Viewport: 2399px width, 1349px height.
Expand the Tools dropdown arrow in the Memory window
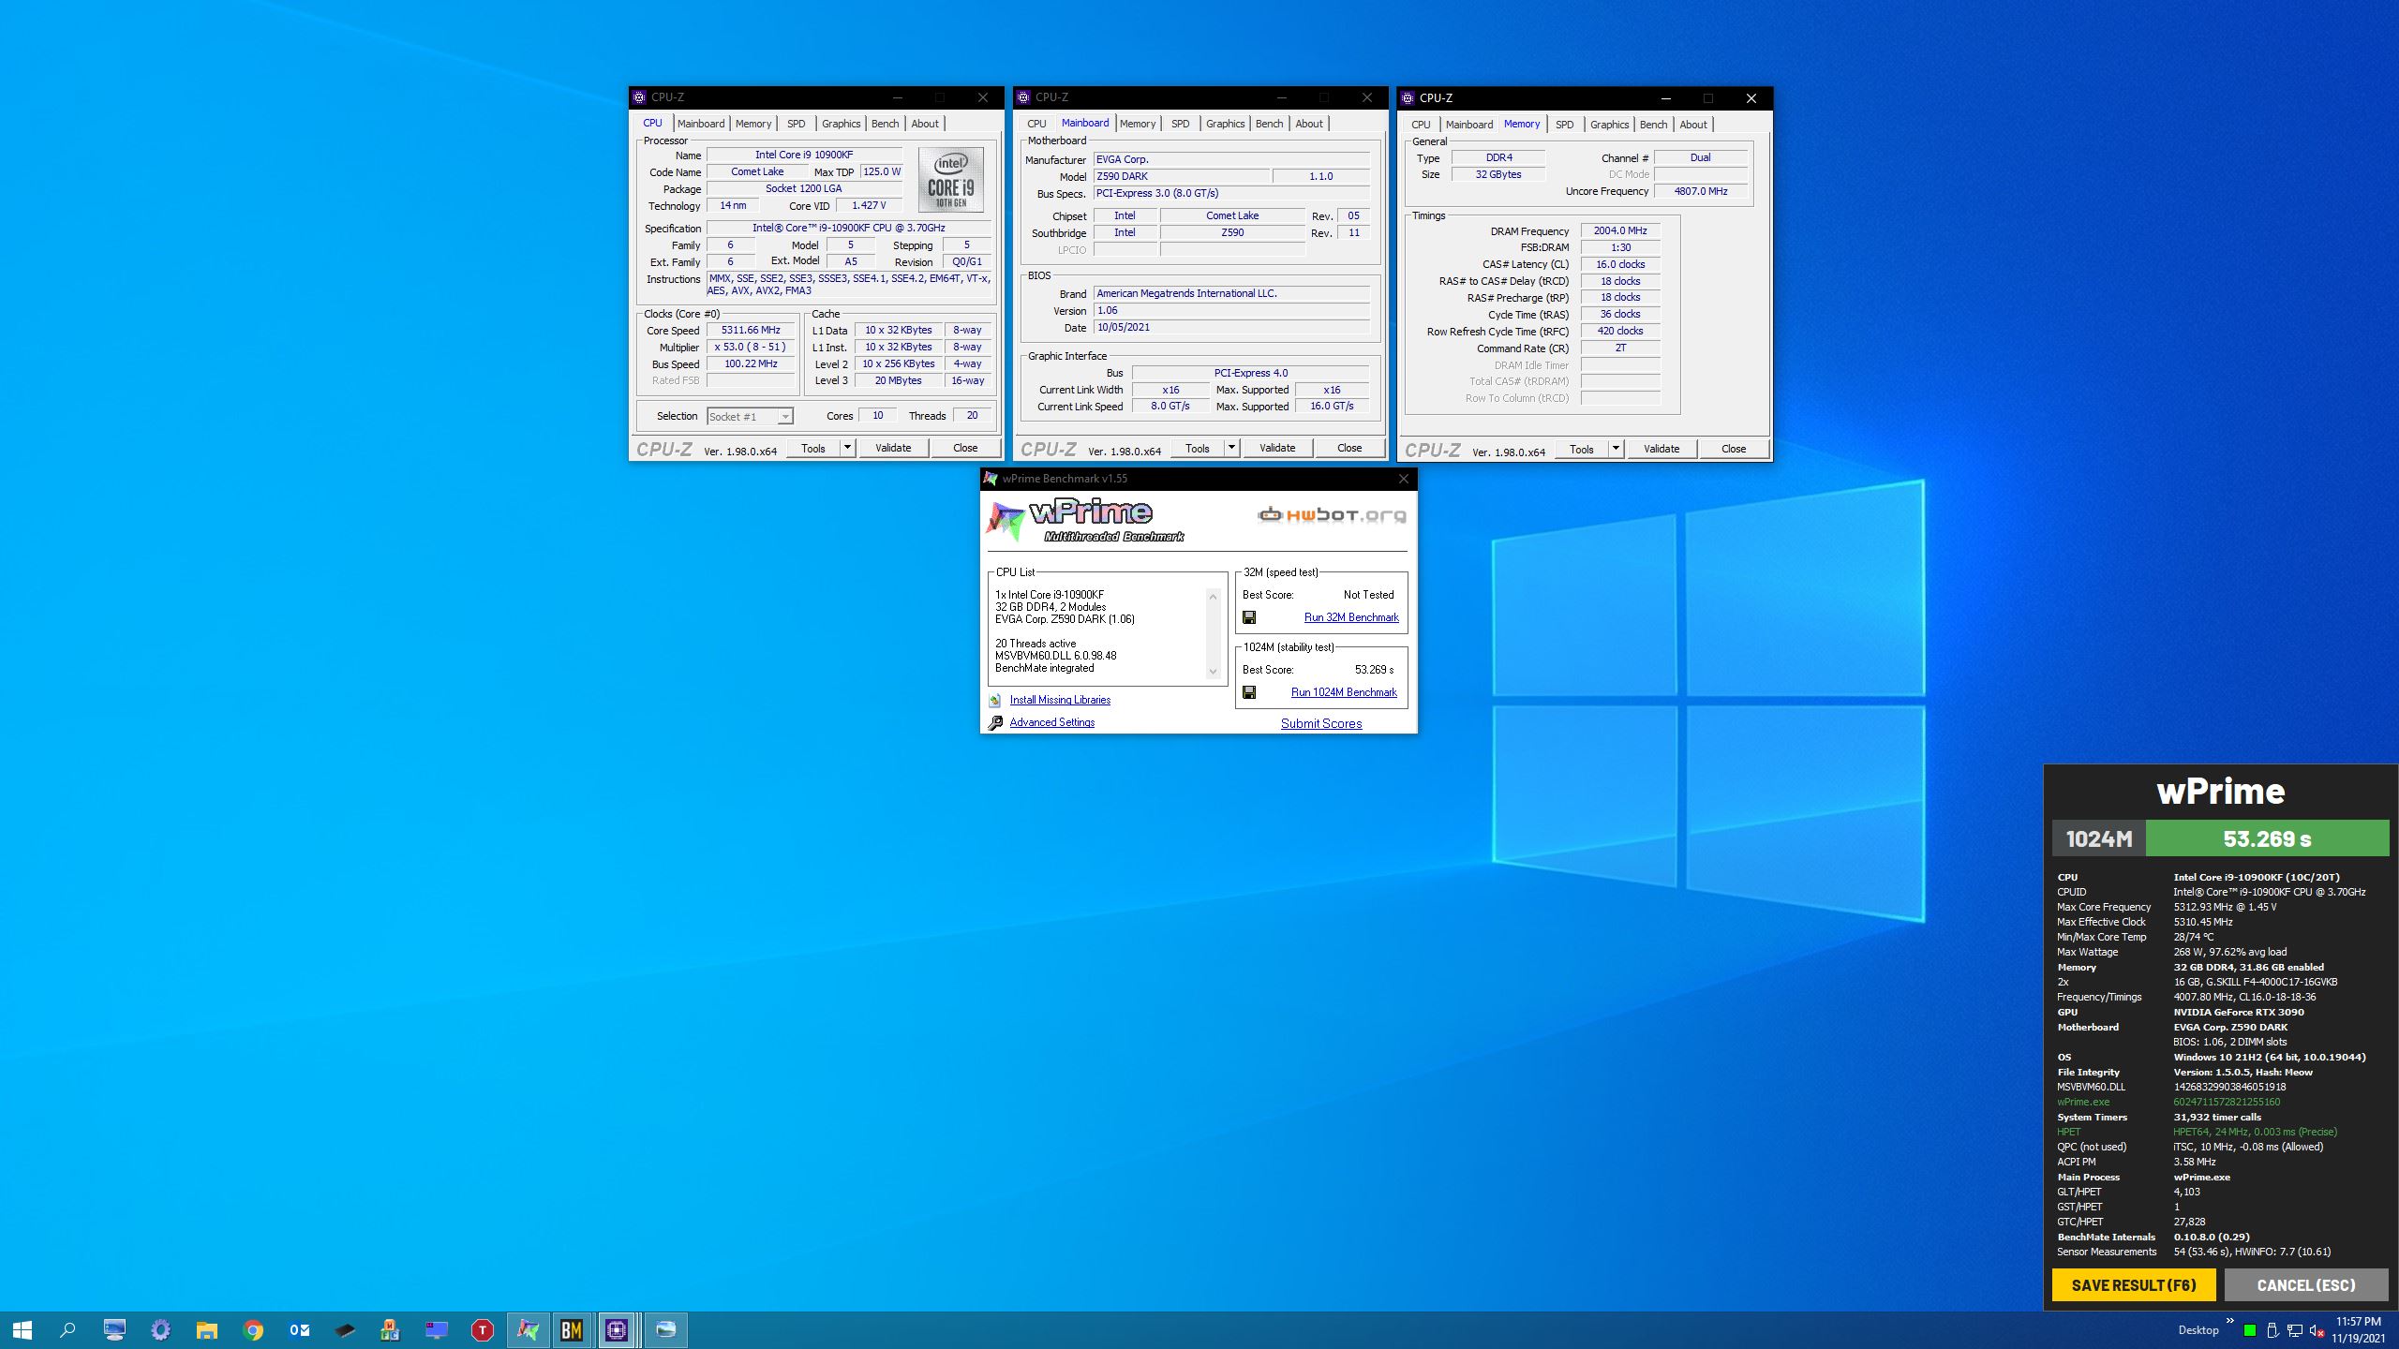point(1616,449)
